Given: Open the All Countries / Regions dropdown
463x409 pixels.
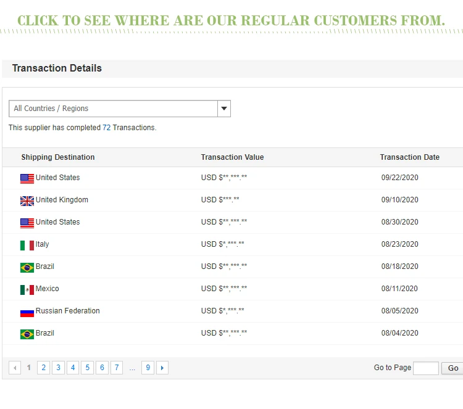Looking at the screenshot, I should click(113, 109).
